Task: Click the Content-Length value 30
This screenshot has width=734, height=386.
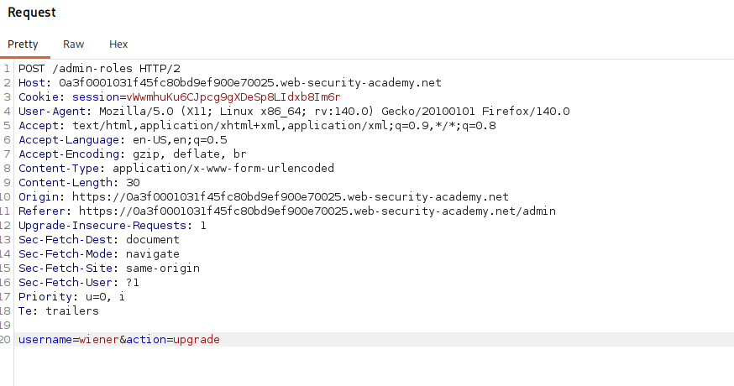Action: point(133,182)
